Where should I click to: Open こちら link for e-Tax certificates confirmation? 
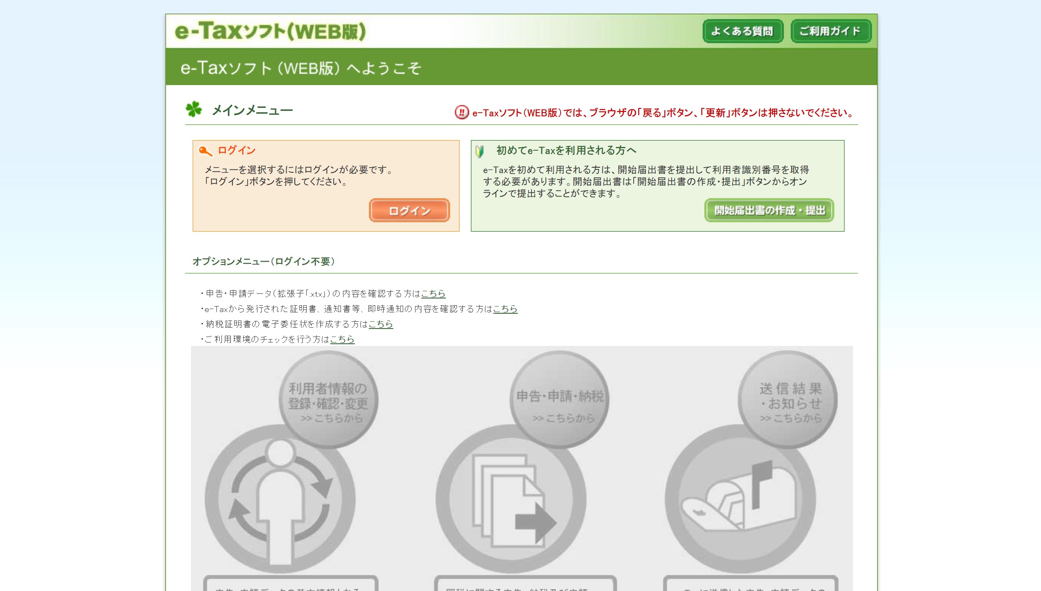[505, 309]
